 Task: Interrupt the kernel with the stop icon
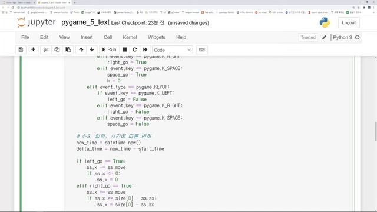point(124,49)
